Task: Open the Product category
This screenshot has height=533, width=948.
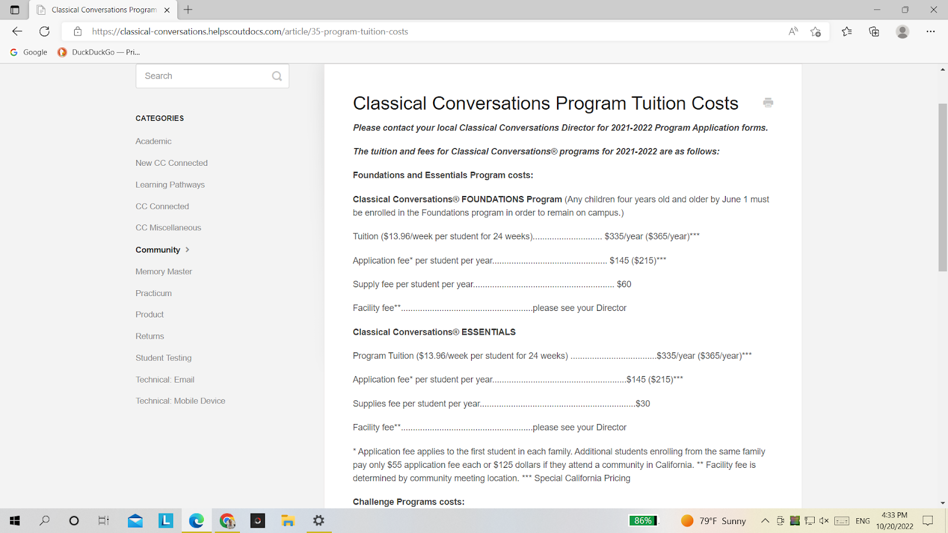Action: (x=150, y=314)
